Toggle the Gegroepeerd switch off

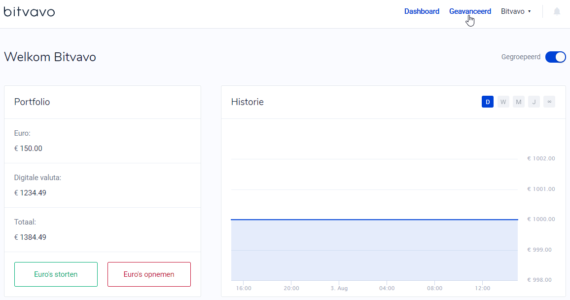[x=556, y=57]
